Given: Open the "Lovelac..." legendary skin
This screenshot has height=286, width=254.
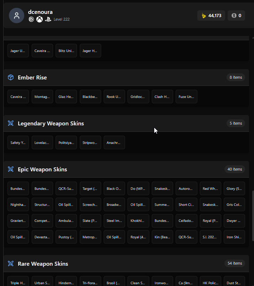Looking at the screenshot, I should click(x=42, y=142).
